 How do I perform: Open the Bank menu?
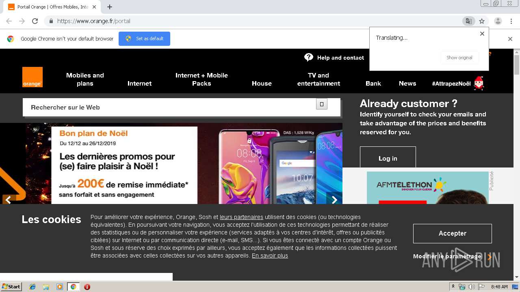373,84
